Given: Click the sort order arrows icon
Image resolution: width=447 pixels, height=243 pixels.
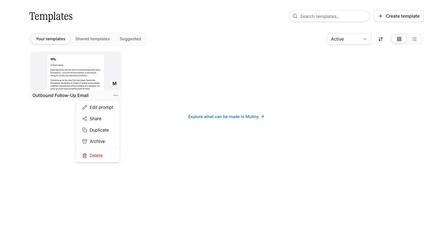Looking at the screenshot, I should point(381,39).
